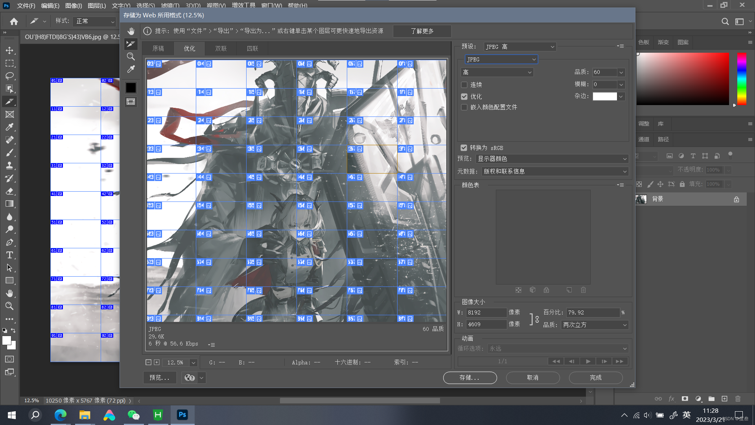Click the white 杂边 matte color swatch
Image resolution: width=755 pixels, height=425 pixels.
(605, 96)
